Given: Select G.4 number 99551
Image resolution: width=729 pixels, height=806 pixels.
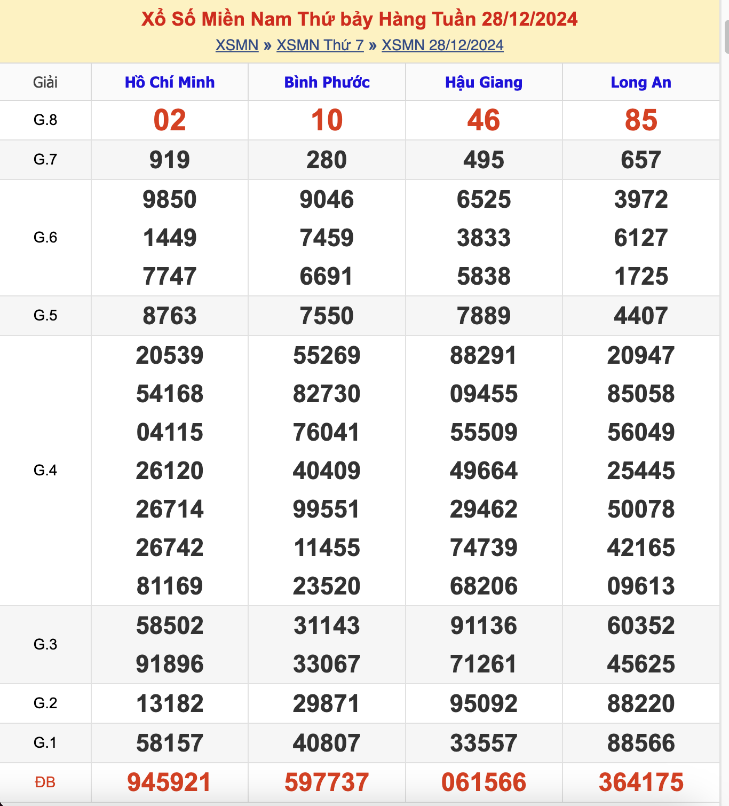Looking at the screenshot, I should [327, 509].
